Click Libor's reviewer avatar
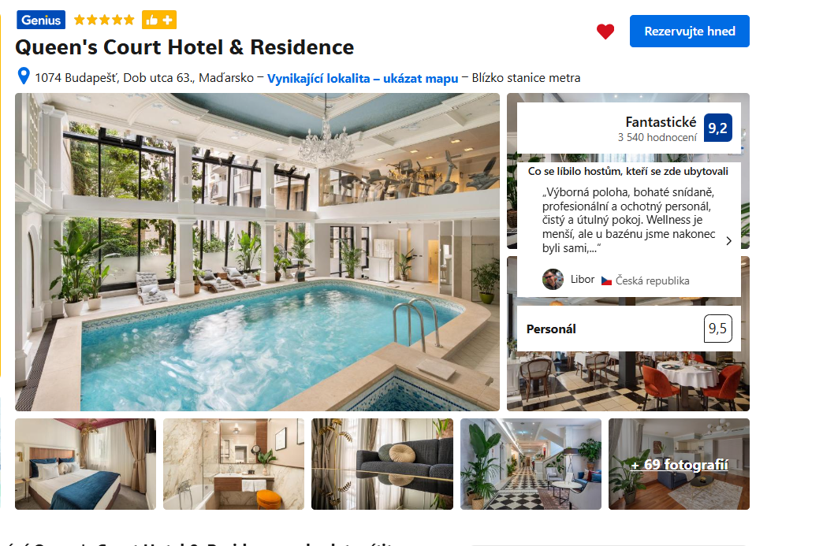823x546 pixels. (553, 280)
